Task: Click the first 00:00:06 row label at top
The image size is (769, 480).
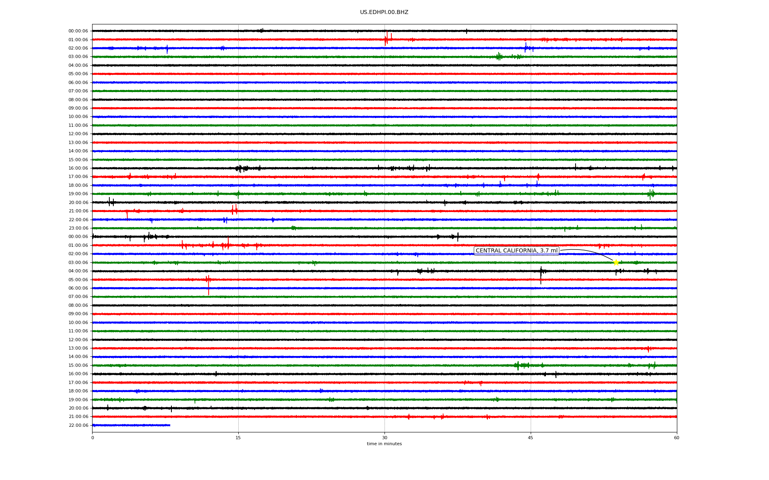Action: click(x=78, y=31)
